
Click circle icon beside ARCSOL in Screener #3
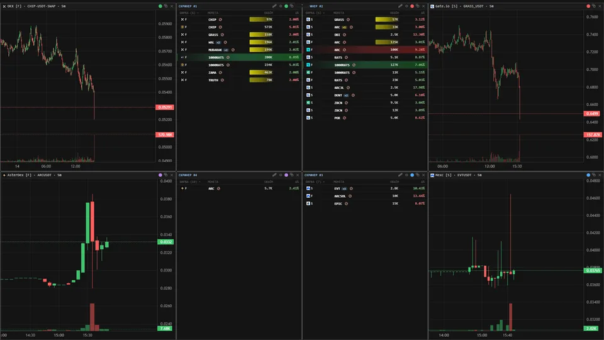tap(350, 196)
